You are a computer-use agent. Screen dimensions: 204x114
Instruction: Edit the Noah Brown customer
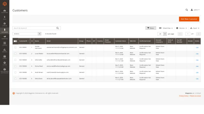click(x=197, y=73)
